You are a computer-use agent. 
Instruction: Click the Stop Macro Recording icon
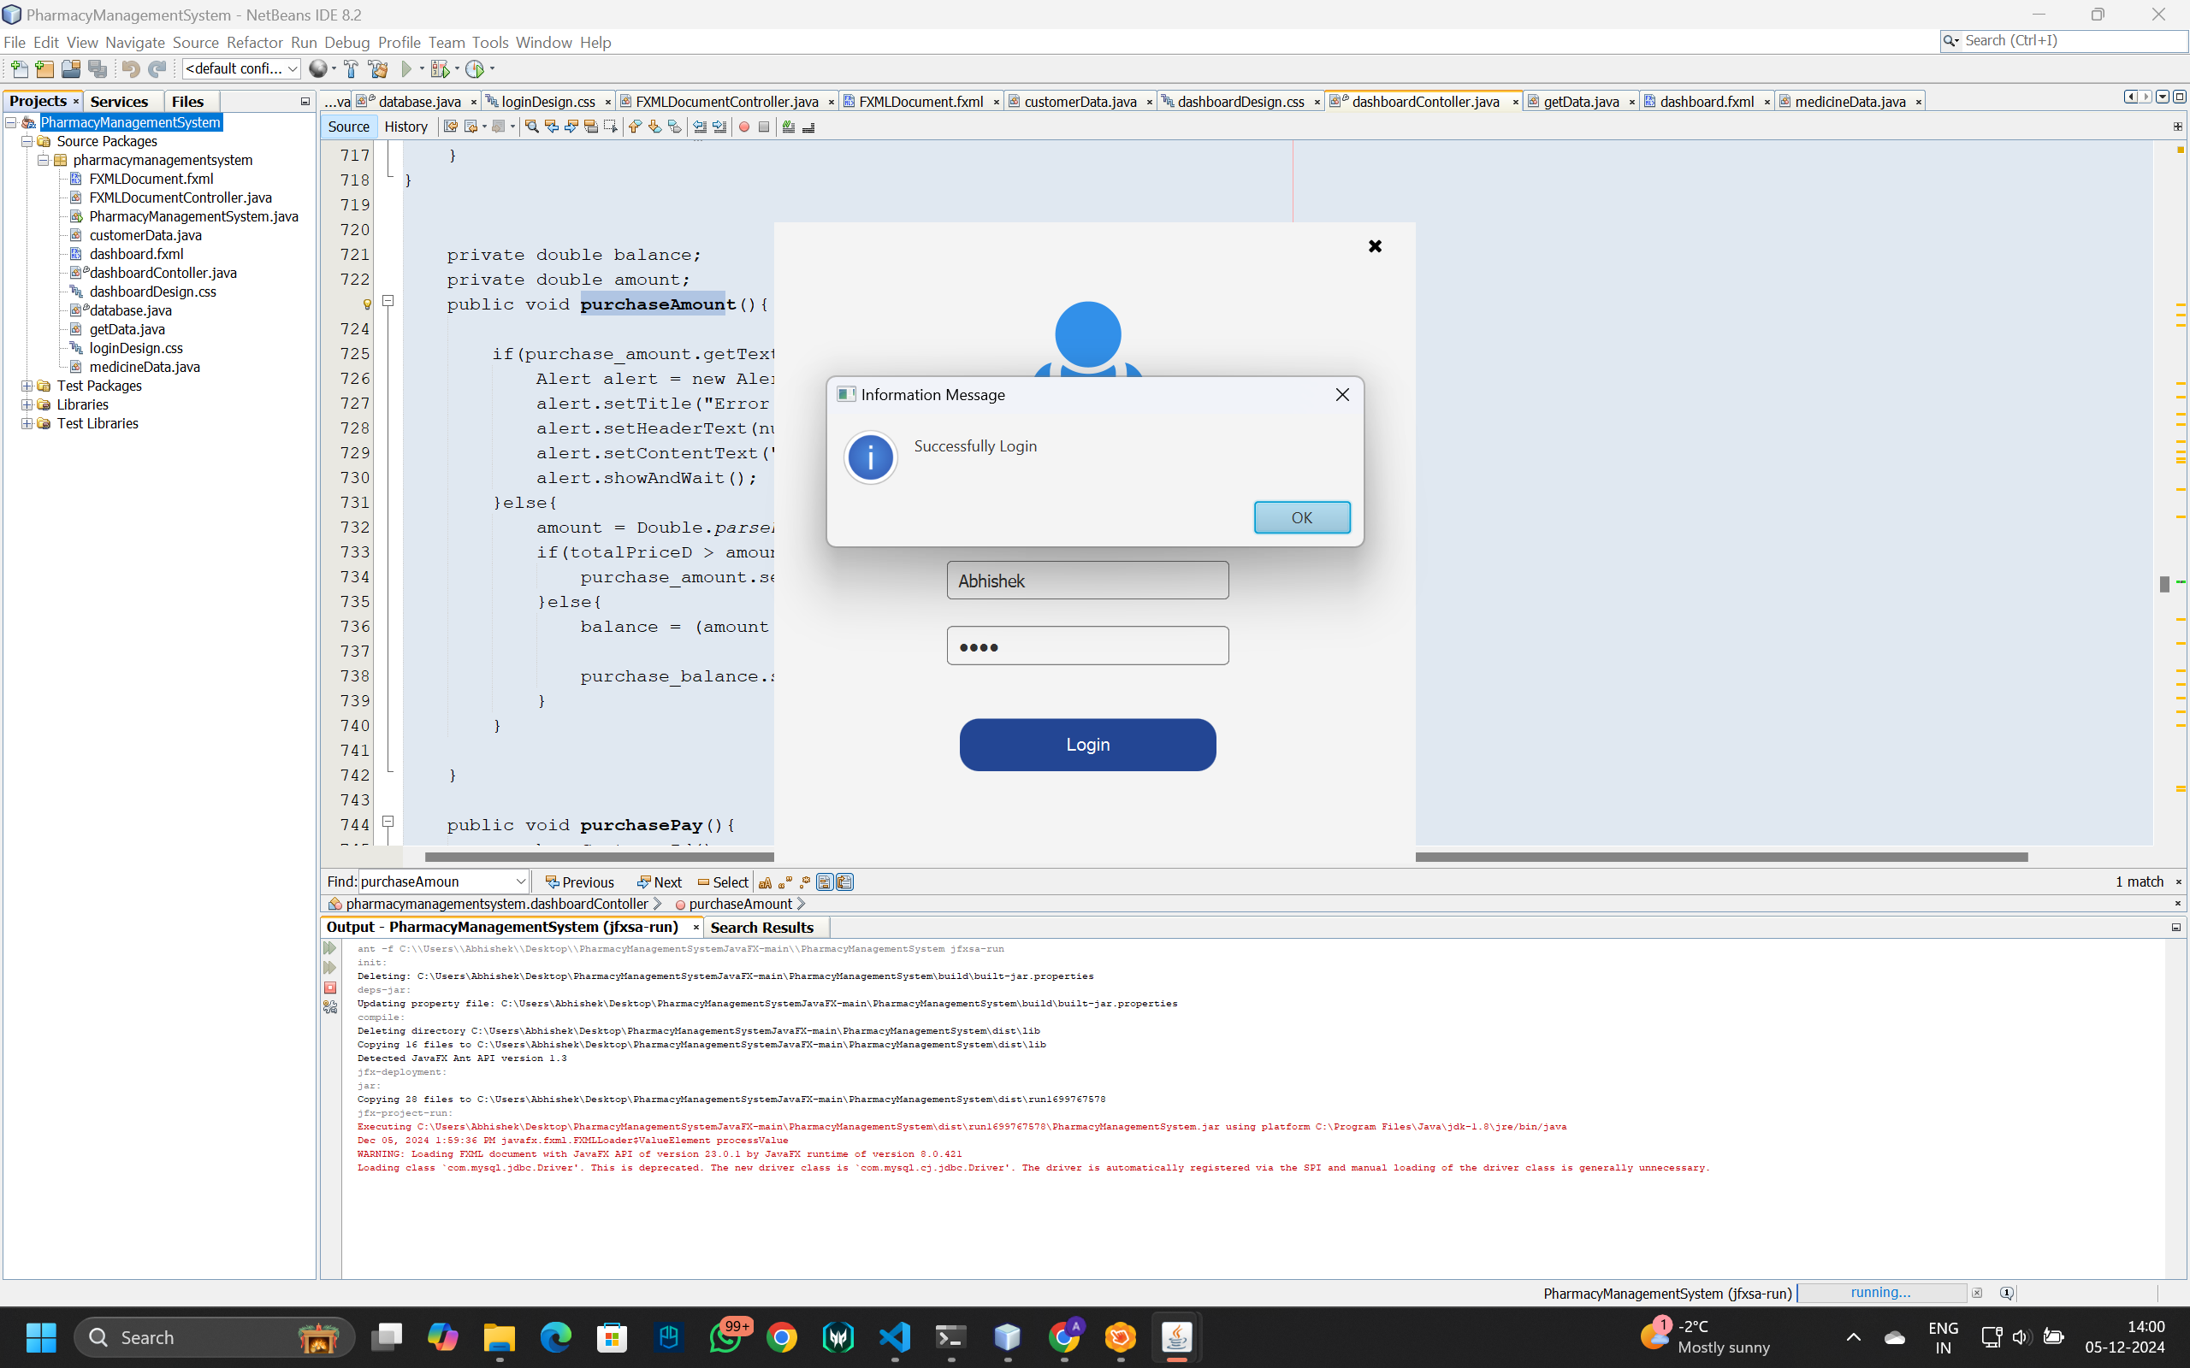(764, 127)
